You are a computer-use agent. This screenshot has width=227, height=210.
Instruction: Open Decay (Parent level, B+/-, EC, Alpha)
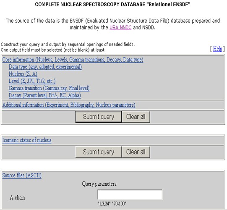click(45, 95)
